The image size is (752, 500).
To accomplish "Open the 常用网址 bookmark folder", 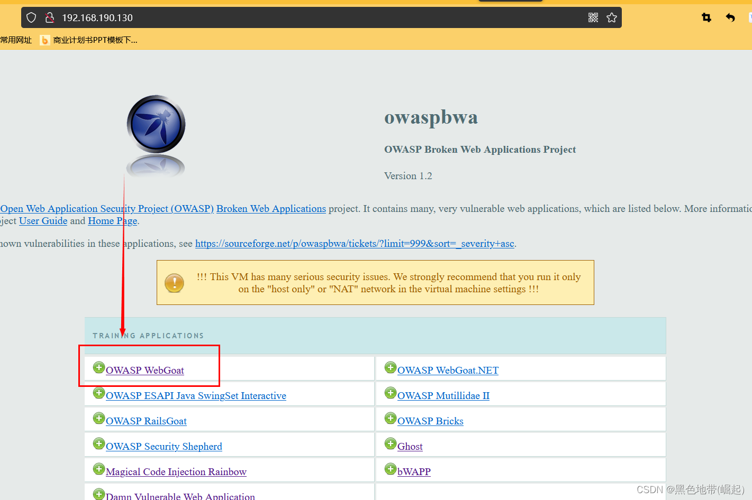I will pyautogui.click(x=16, y=40).
